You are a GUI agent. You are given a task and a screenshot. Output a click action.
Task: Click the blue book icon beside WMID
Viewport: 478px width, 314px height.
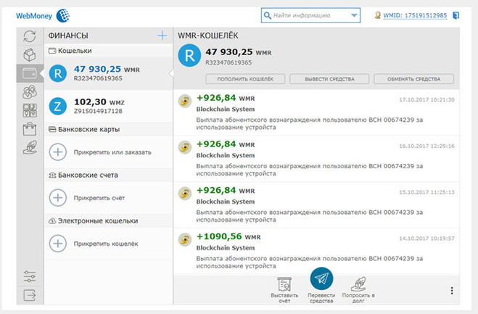coord(456,15)
